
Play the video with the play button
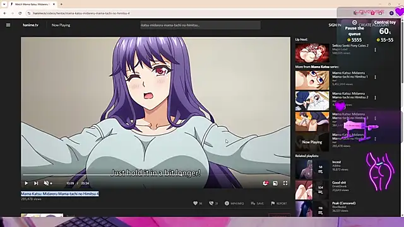point(27,183)
